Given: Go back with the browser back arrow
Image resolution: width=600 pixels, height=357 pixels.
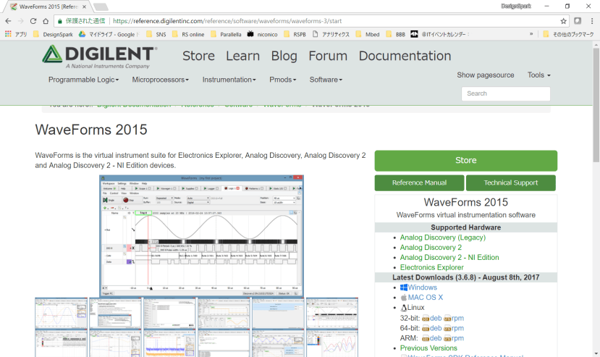Looking at the screenshot, I should pyautogui.click(x=9, y=21).
